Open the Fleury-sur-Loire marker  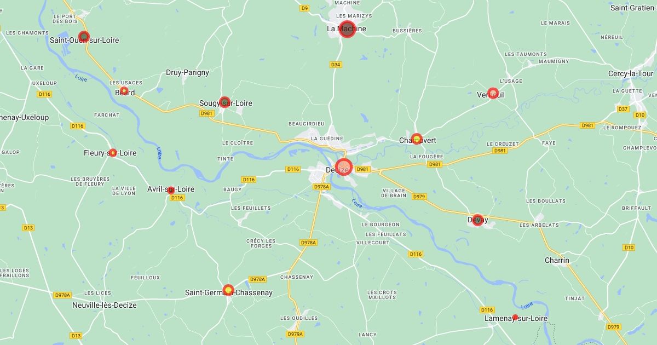(113, 153)
